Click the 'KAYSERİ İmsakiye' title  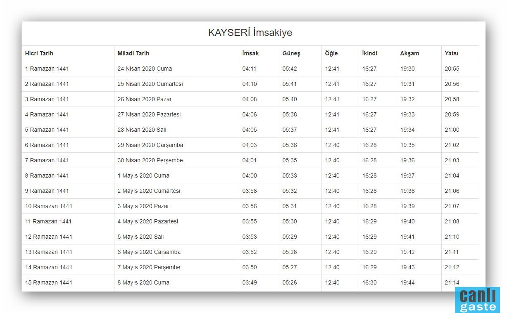pyautogui.click(x=250, y=33)
